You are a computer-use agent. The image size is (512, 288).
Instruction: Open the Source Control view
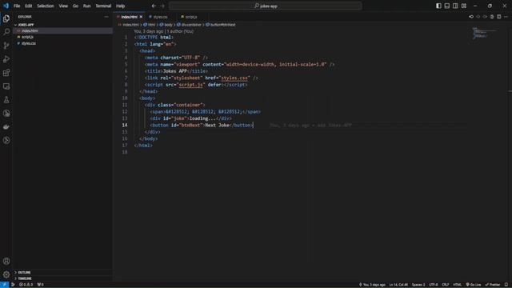6,46
